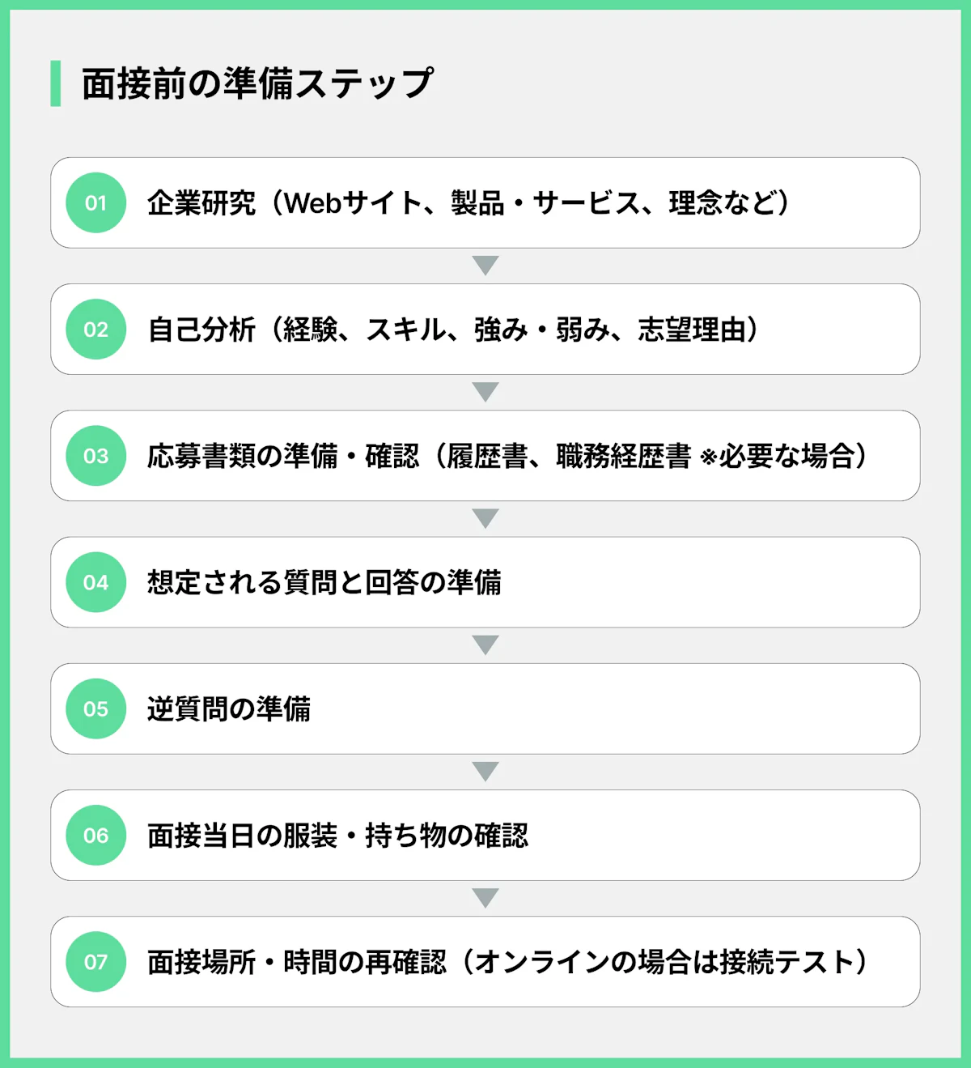971x1068 pixels.
Task: Select the 04 numbered circle
Action: point(95,582)
